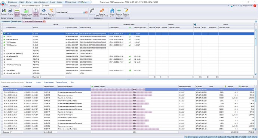Toggle Уровень сигнала в процентах
Image resolution: width=258 pixels, height=138 pixels.
26,12
